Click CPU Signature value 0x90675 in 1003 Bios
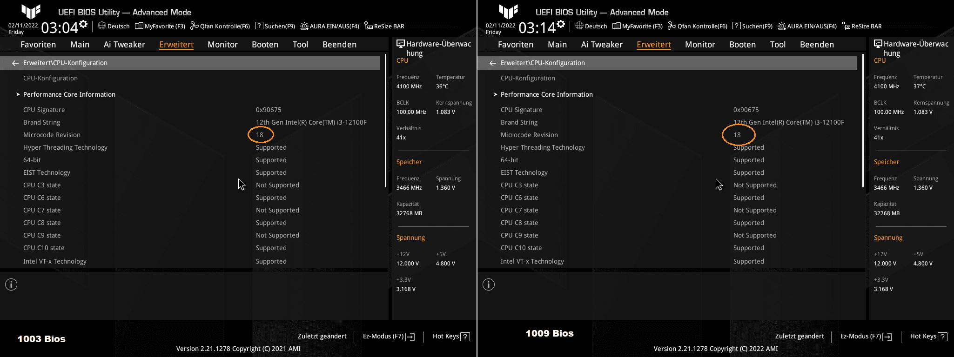The image size is (954, 357). (x=269, y=110)
